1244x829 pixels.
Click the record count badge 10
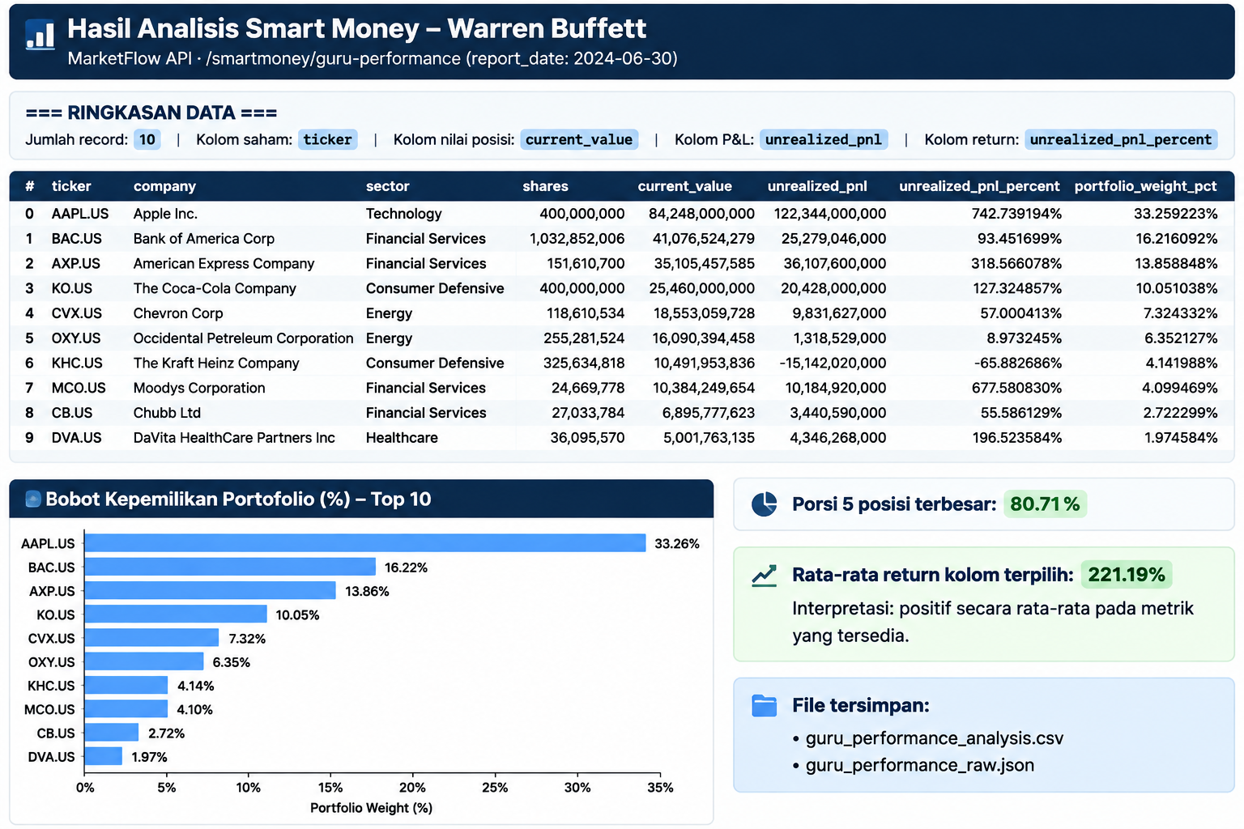(x=147, y=139)
